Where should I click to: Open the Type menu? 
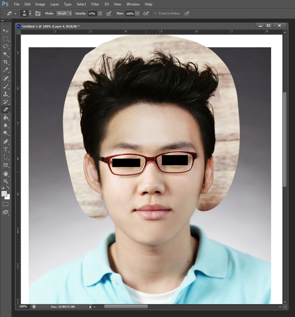point(67,4)
